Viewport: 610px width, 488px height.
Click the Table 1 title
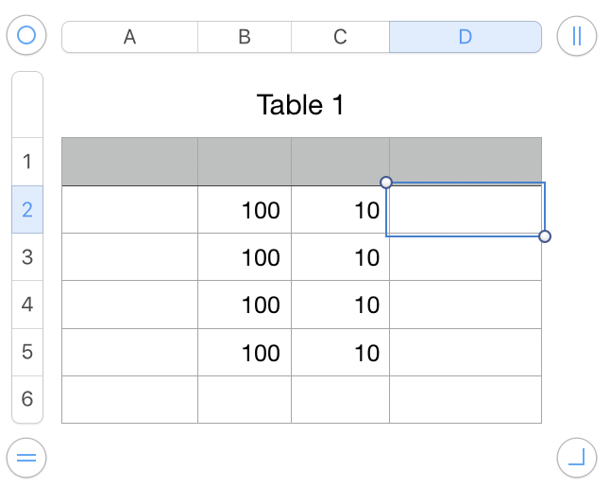coord(300,105)
